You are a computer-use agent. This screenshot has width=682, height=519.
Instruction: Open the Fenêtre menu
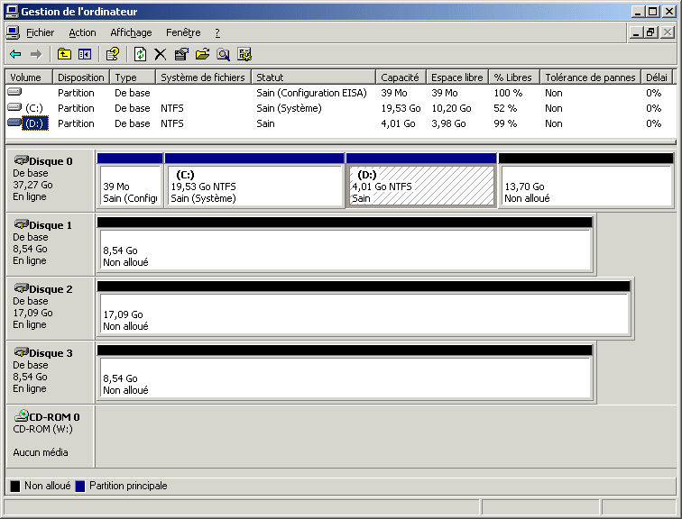(x=183, y=32)
